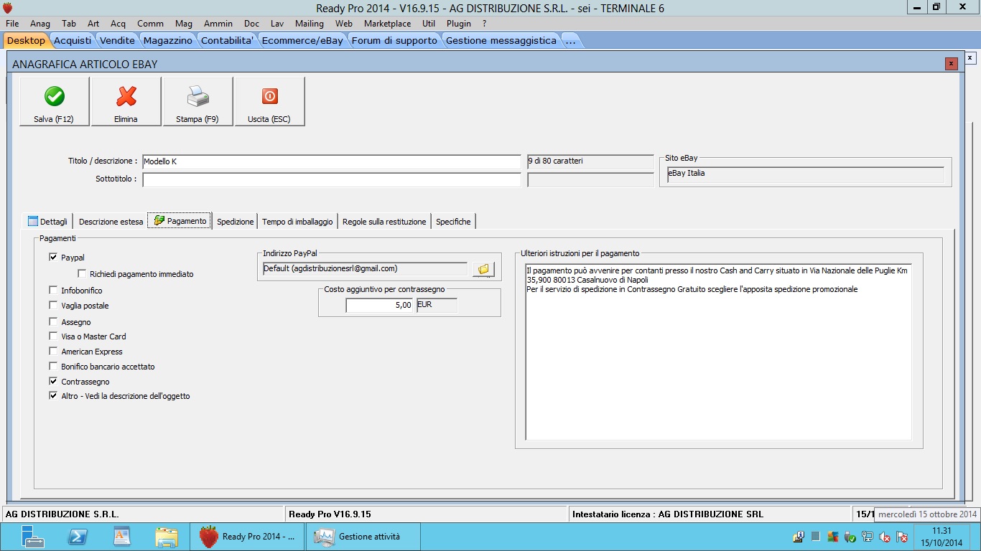Open the ? help menu
The width and height of the screenshot is (981, 551).
coord(485,24)
